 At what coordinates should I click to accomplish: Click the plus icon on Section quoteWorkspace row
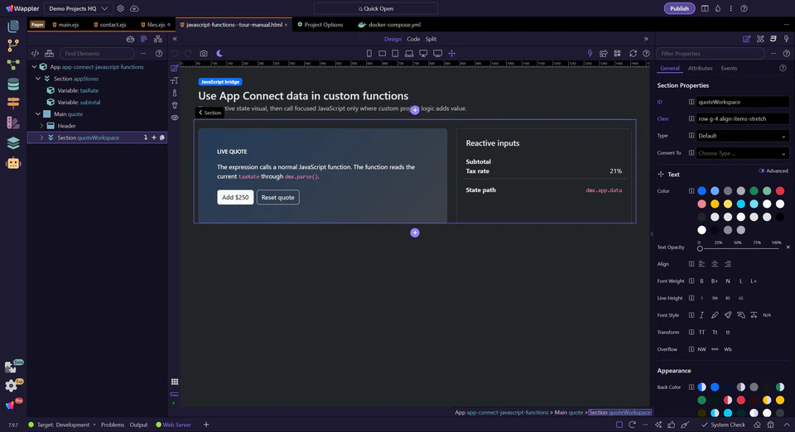(x=154, y=137)
